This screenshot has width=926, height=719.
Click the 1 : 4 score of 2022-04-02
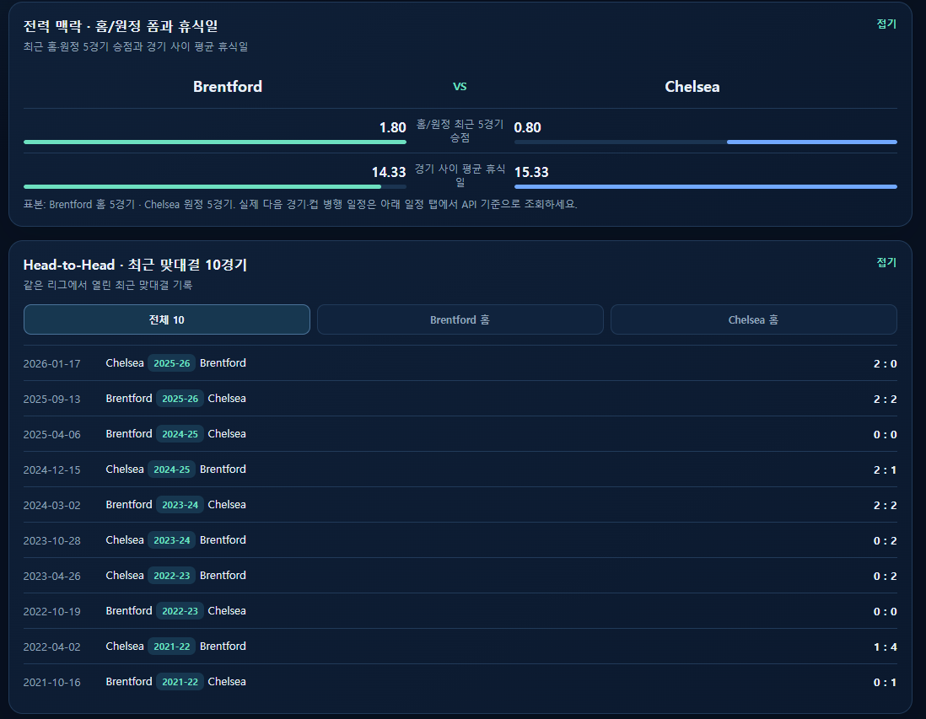(x=886, y=647)
